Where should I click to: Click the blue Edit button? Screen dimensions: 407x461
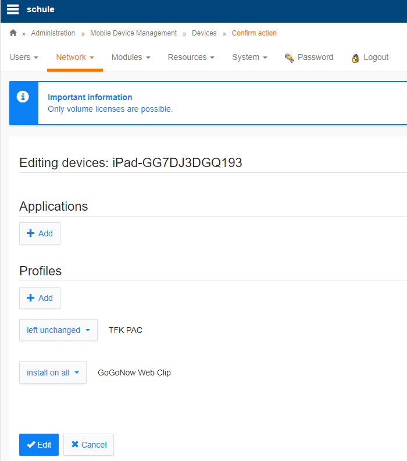39,445
